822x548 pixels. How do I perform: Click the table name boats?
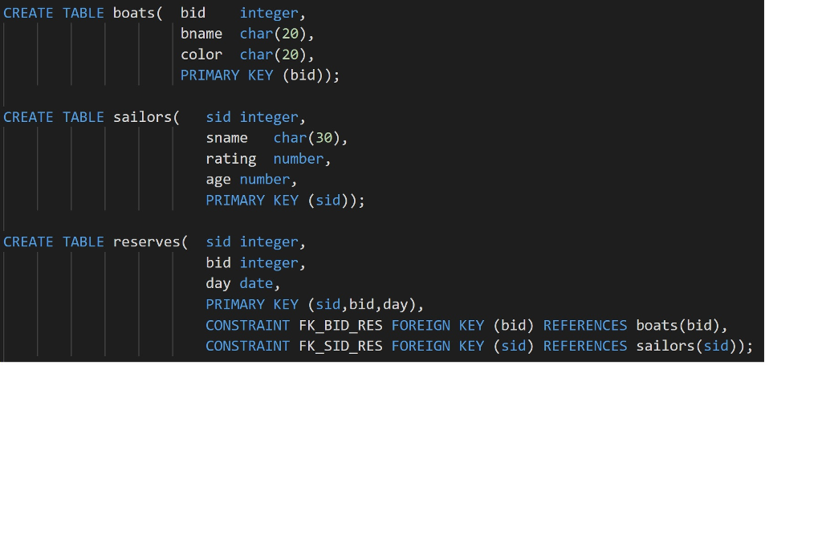tap(134, 13)
